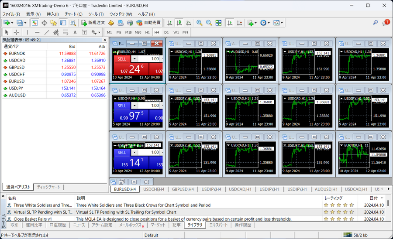Image resolution: width=393 pixels, height=239 pixels.
Task: Open the virtual hosting cloud icon
Action: 121,23
